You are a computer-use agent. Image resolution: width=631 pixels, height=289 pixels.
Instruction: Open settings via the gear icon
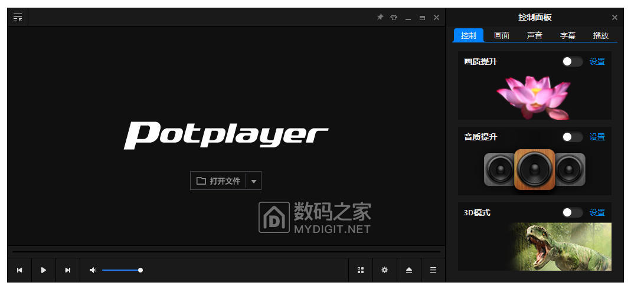coord(385,270)
